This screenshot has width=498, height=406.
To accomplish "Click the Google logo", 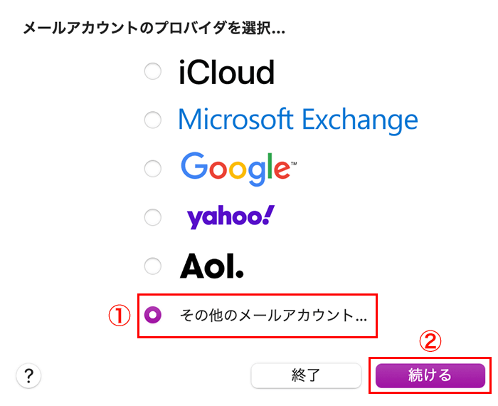I will click(x=238, y=169).
